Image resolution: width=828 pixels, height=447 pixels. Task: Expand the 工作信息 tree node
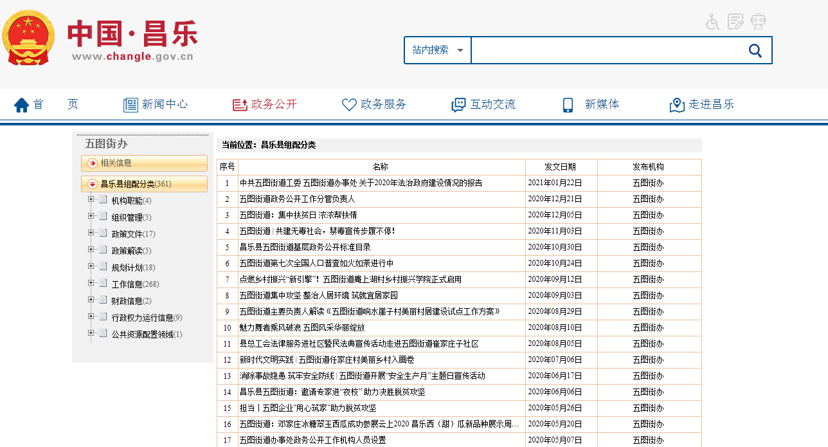tap(91, 284)
